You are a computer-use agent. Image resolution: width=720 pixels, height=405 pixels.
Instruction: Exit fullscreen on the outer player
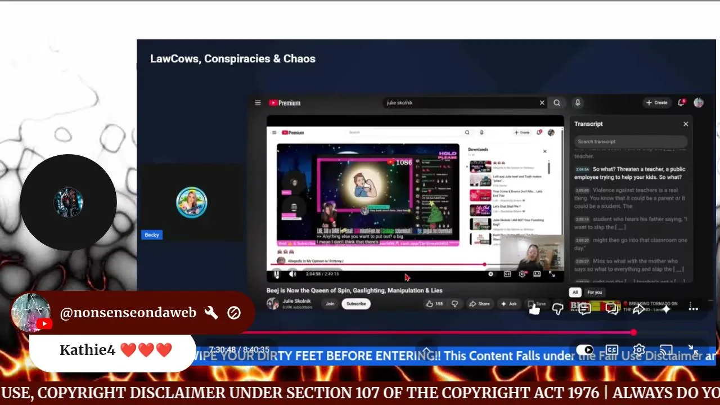click(693, 350)
